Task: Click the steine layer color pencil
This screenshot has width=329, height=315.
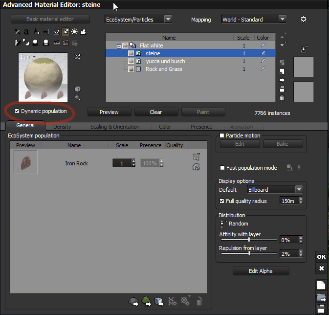Action: pos(263,53)
